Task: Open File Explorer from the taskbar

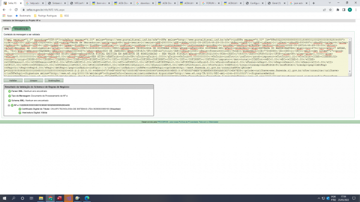Action: (x=41, y=198)
